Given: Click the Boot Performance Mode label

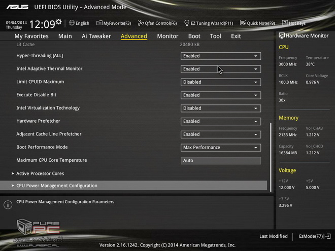Looking at the screenshot, I should 42,147.
